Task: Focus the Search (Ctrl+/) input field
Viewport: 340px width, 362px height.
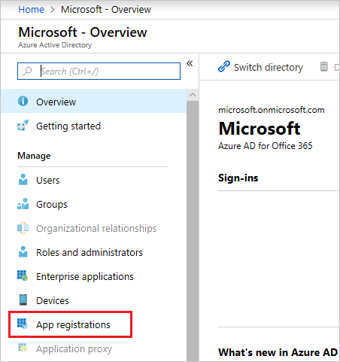Action: coord(99,71)
